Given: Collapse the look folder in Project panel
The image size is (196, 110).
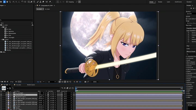Looking at the screenshot, I should pos(2,27).
